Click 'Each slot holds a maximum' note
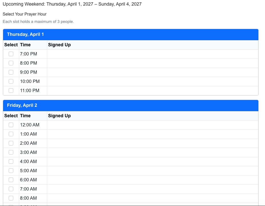This screenshot has height=206, width=265. [x=38, y=22]
